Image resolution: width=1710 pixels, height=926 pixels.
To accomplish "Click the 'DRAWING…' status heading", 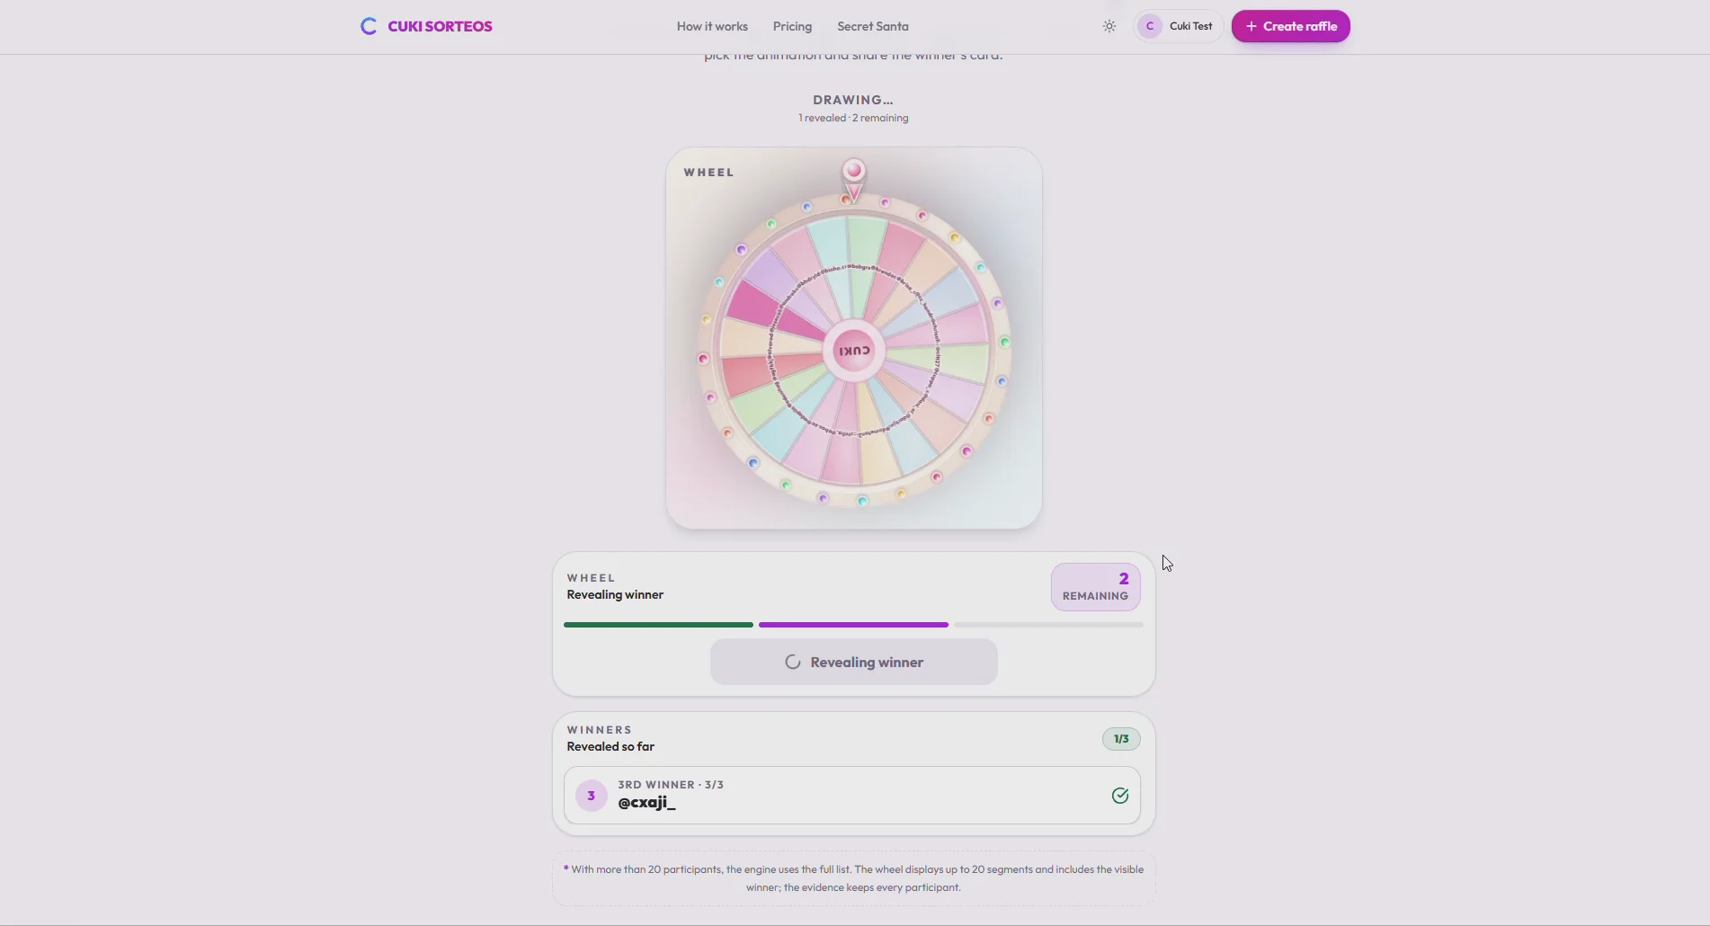I will pyautogui.click(x=853, y=100).
